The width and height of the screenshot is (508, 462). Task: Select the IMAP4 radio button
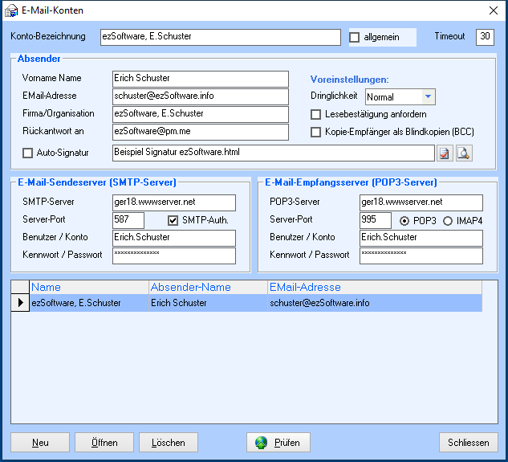(x=448, y=220)
